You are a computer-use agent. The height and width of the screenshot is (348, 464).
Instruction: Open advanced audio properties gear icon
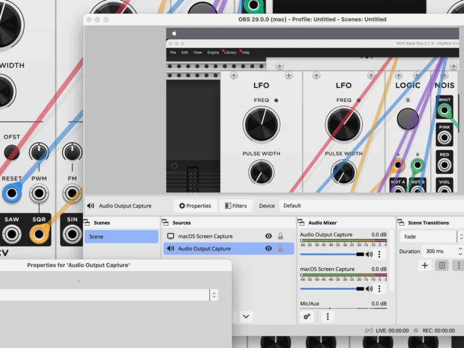click(x=307, y=316)
